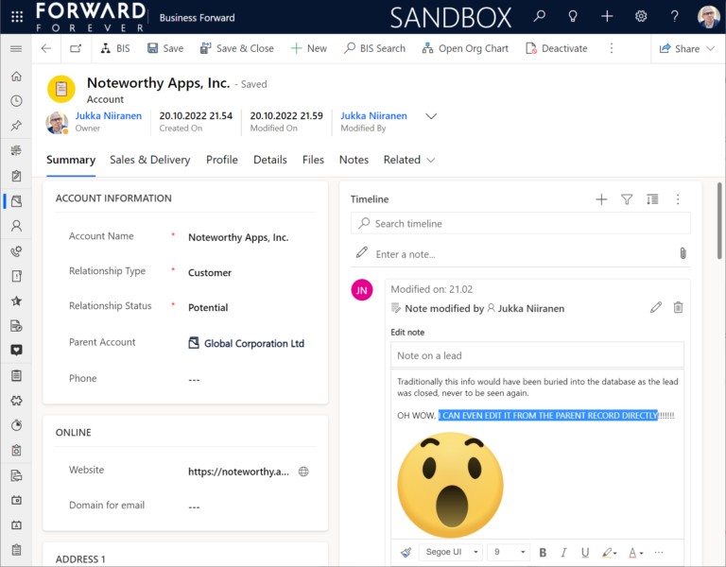
Task: Click the Save & Close button
Action: 236,48
